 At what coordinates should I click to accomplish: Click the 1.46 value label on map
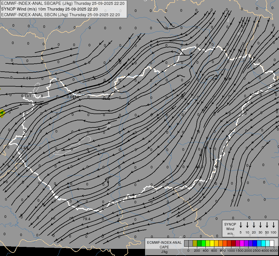tap(24, 148)
